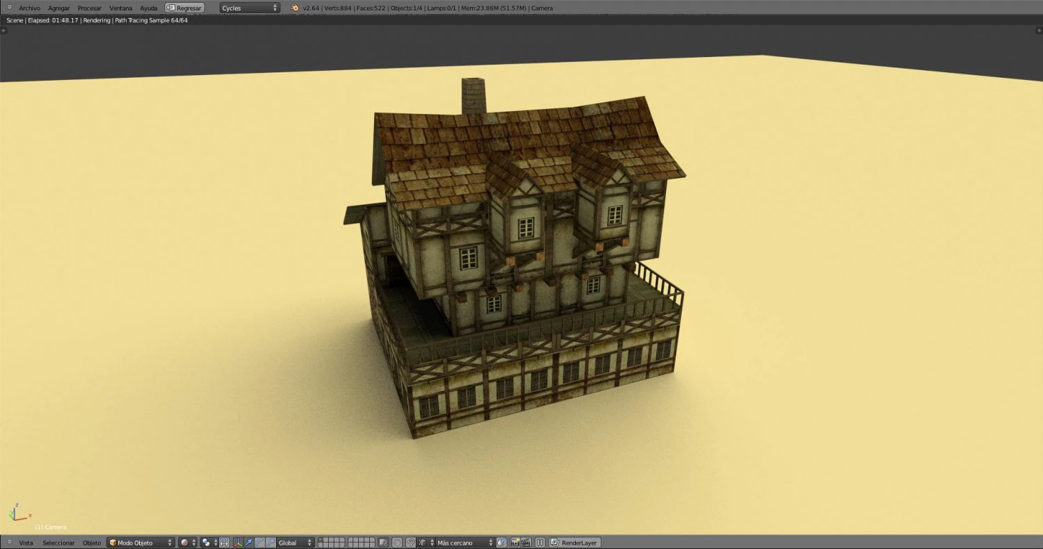This screenshot has height=549, width=1043.
Task: Open the Agregar menu
Action: (x=59, y=8)
